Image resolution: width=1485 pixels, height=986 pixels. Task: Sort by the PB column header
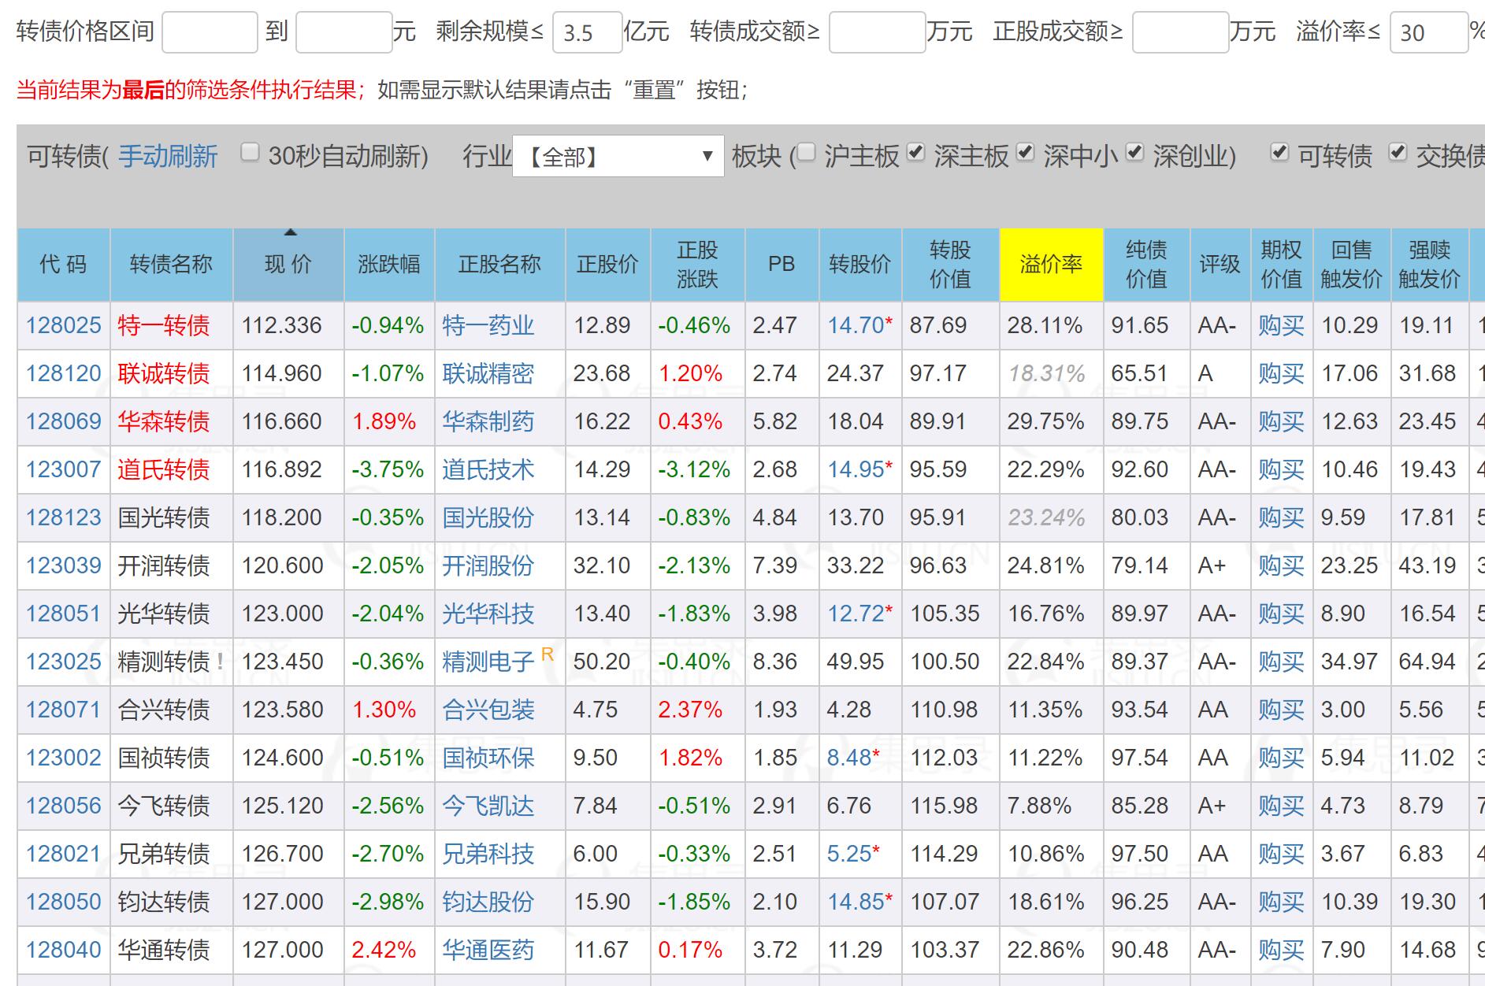click(x=781, y=265)
